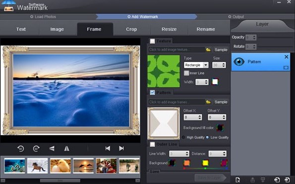Screen dimensions: 295x184
Task: Adjust Offset Y stepper
Action: click(217, 117)
